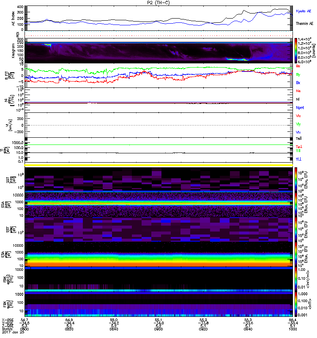Click the green "Viy" velocity legend label
The image size is (317, 338).
(x=298, y=124)
